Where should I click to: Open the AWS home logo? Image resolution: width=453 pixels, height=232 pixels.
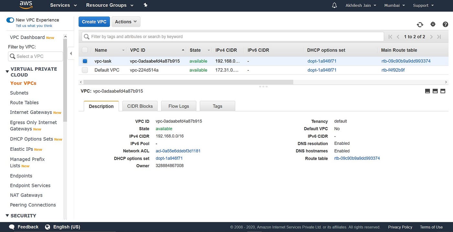[x=26, y=5]
